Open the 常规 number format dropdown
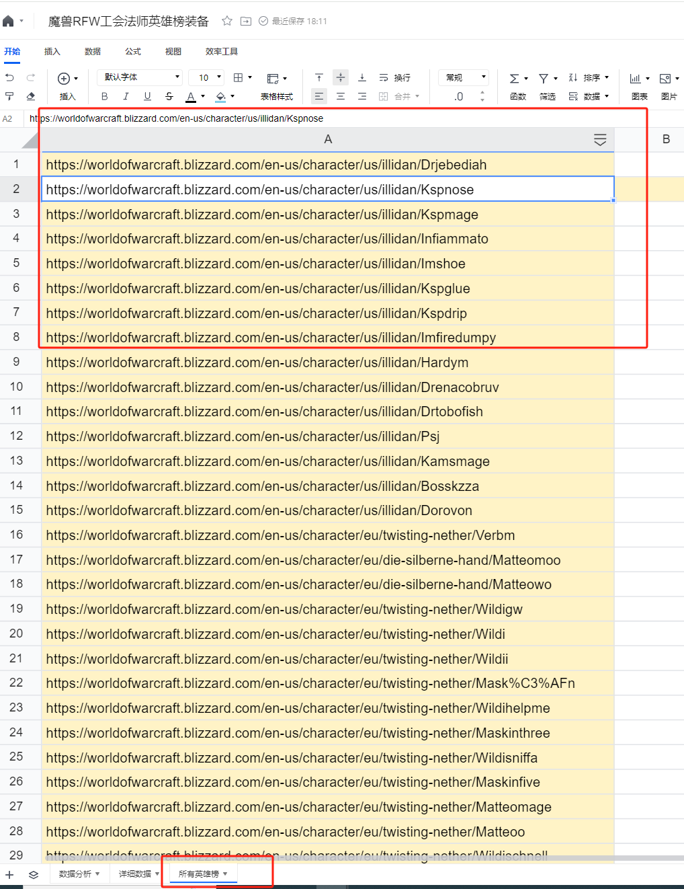 [x=464, y=77]
